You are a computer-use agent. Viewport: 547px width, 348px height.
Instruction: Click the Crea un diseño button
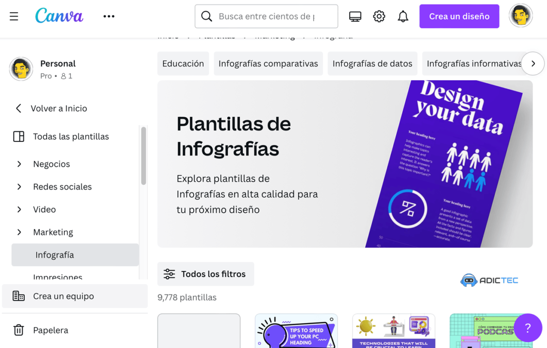[459, 16]
